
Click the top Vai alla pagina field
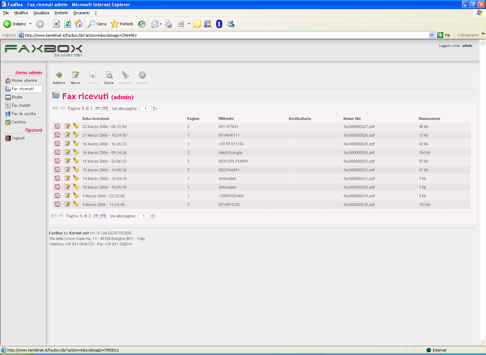145,109
